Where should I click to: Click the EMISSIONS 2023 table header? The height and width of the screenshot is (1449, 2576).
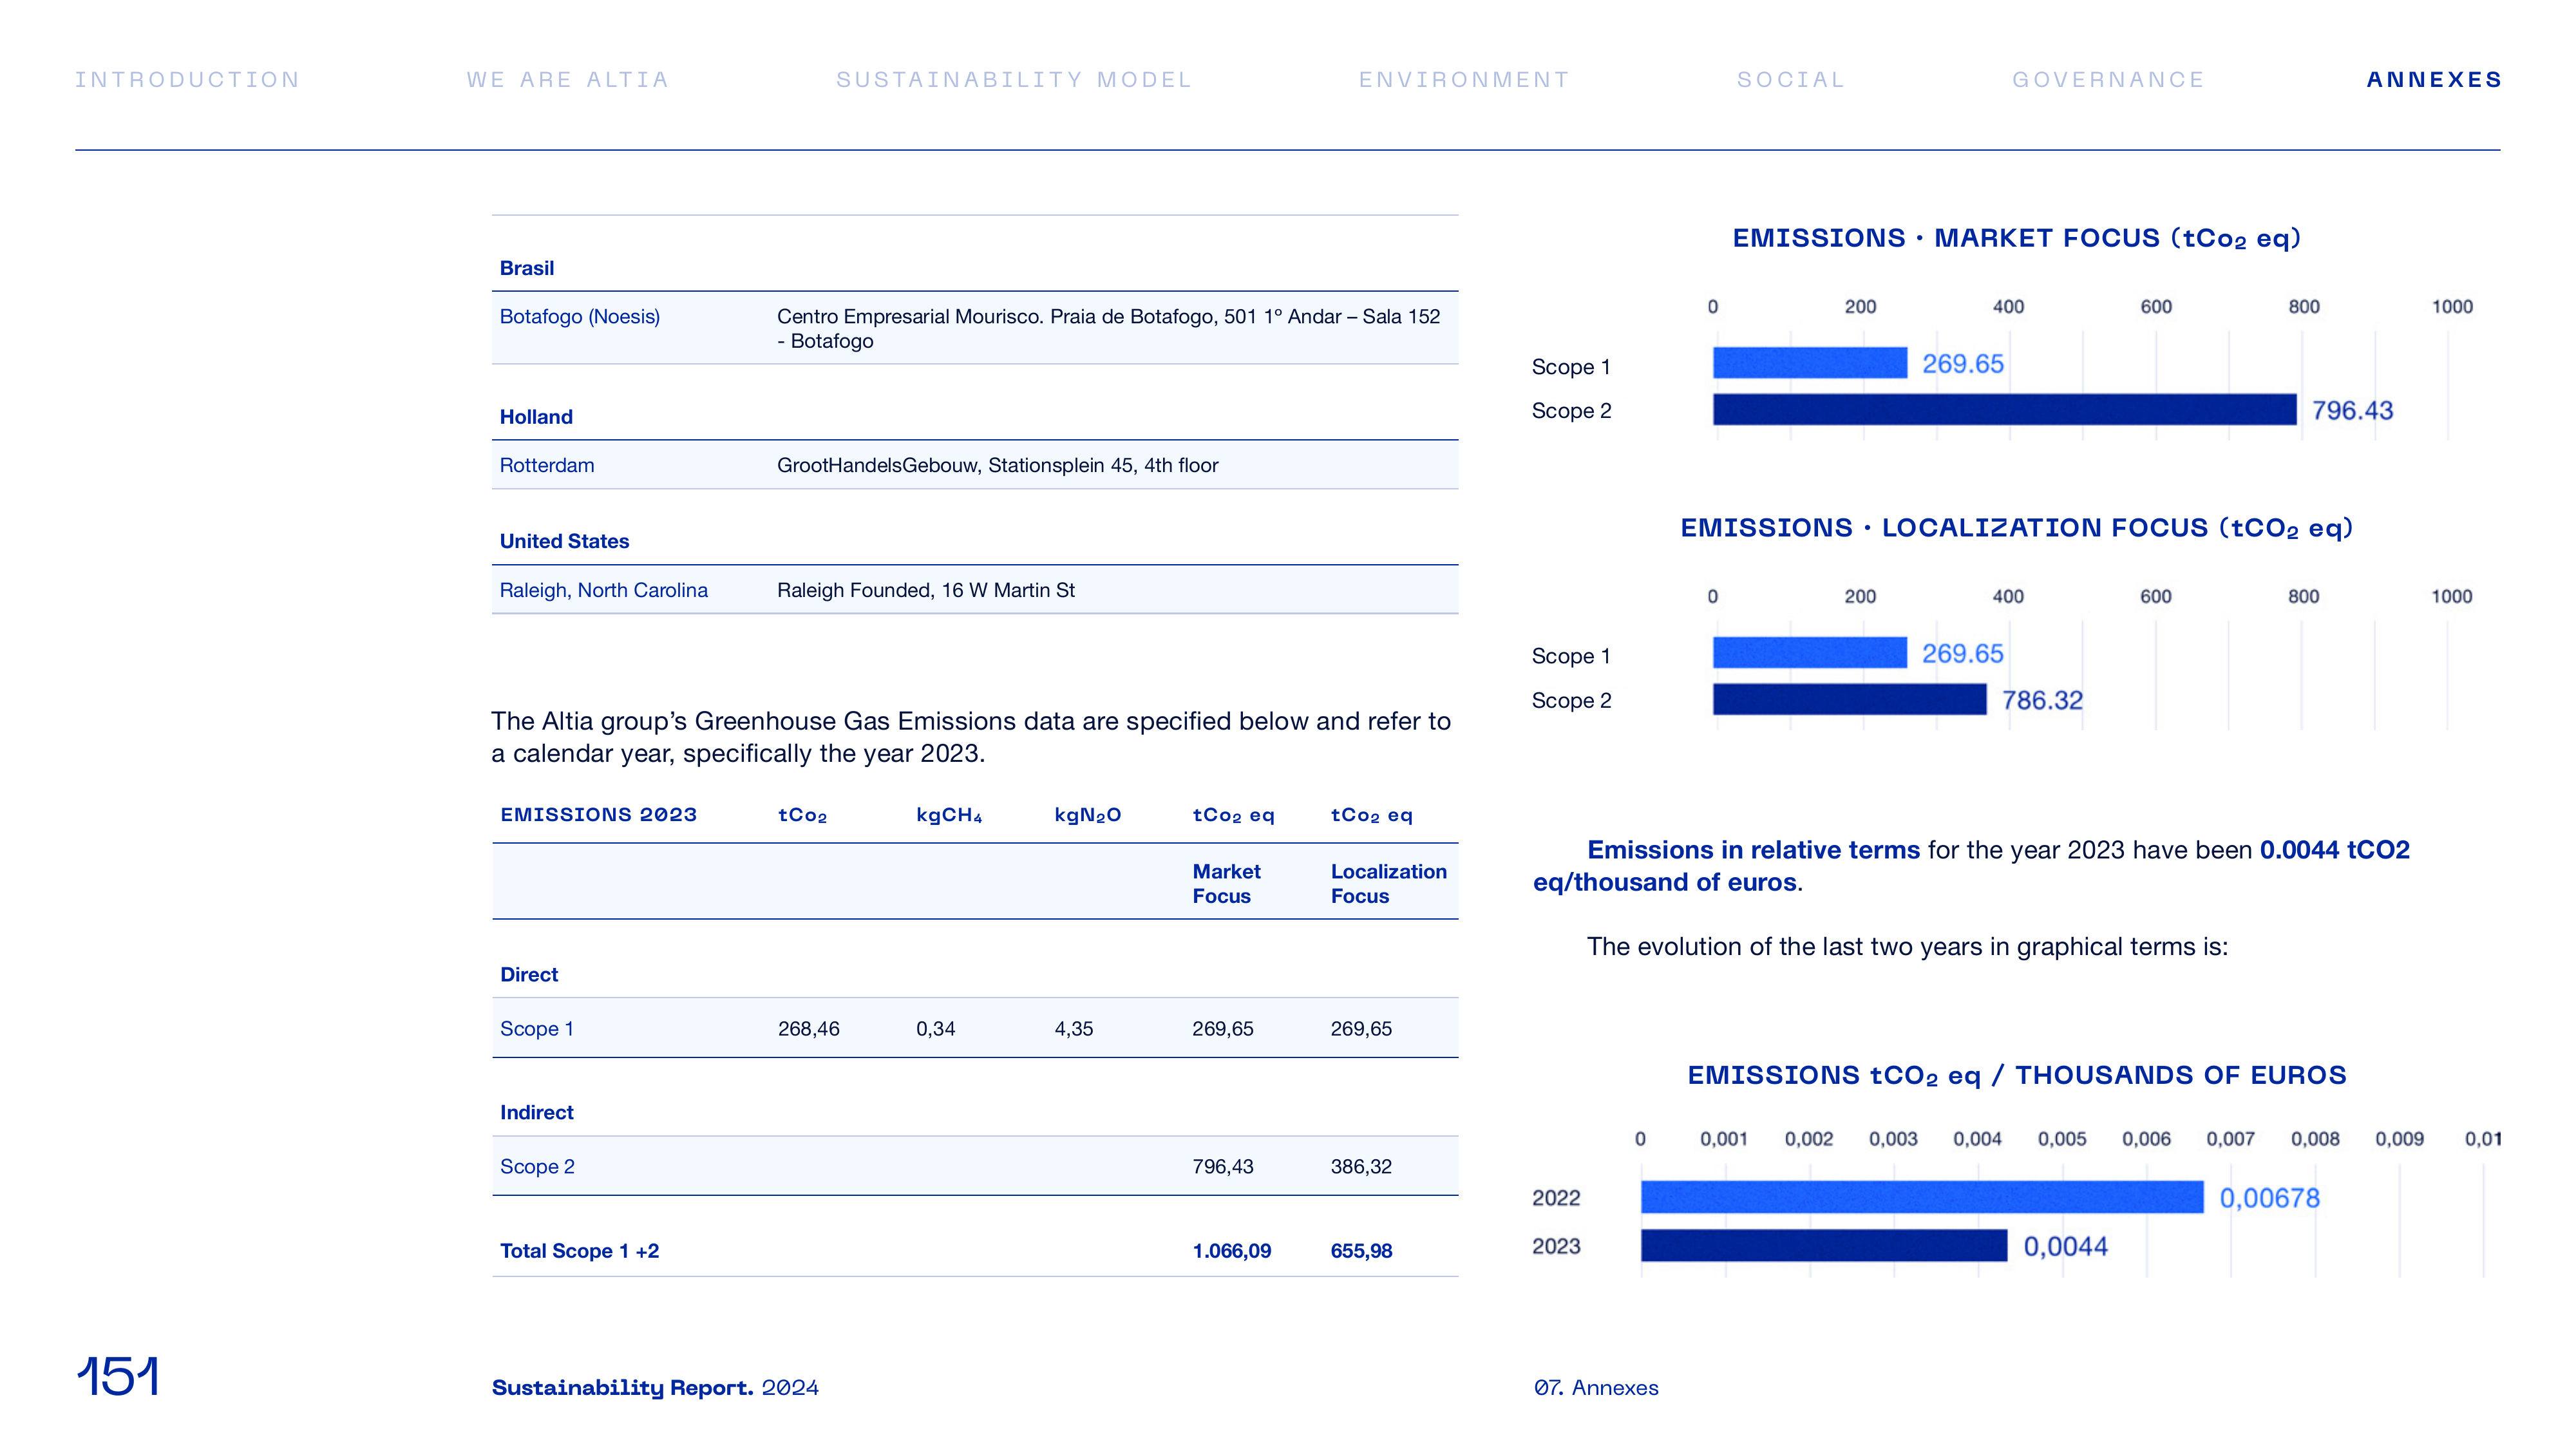tap(599, 815)
